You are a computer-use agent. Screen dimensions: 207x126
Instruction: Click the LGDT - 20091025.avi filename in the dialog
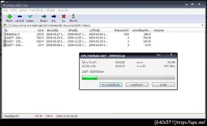click(x=93, y=72)
